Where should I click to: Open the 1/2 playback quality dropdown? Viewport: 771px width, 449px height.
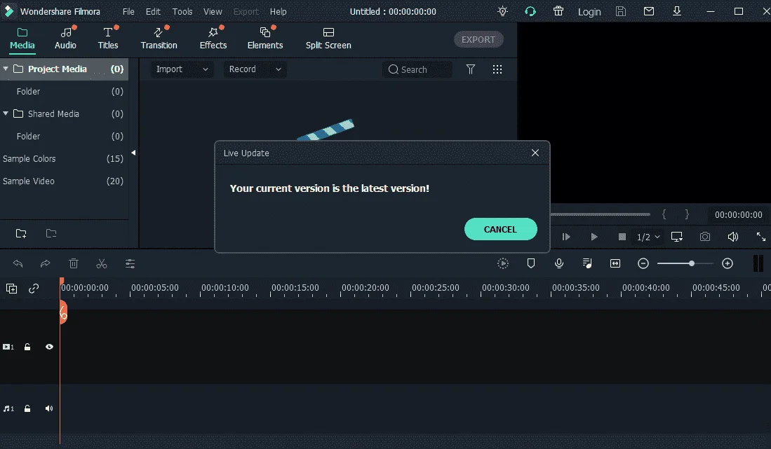pos(648,237)
